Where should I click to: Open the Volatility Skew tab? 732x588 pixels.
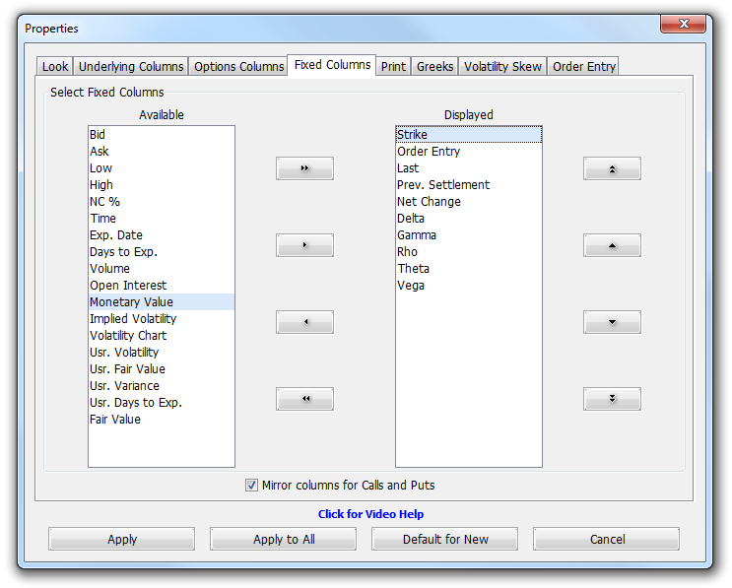click(x=502, y=67)
